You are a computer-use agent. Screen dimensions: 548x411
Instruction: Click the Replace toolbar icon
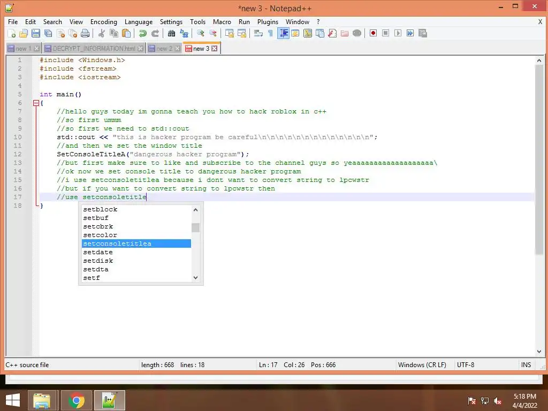(x=184, y=33)
